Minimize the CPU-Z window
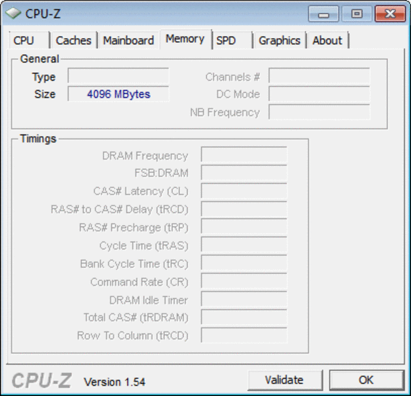 (x=323, y=14)
